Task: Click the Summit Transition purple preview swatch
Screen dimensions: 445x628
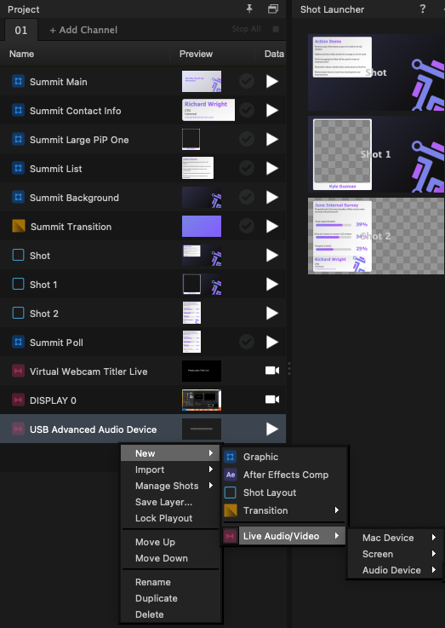Action: point(202,227)
